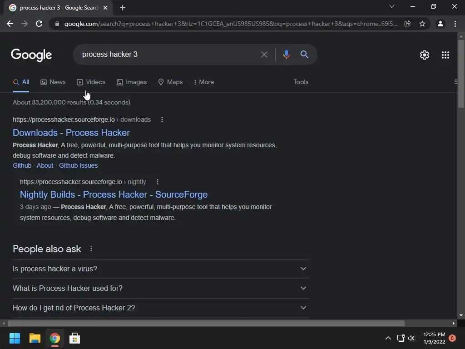
Task: Bookmark this page with the star icon
Action: click(x=422, y=24)
